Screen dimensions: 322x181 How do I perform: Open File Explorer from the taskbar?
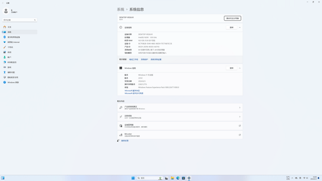point(172,178)
